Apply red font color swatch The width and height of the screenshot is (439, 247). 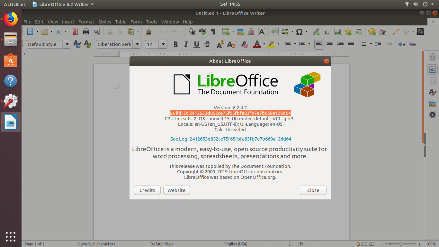256,44
